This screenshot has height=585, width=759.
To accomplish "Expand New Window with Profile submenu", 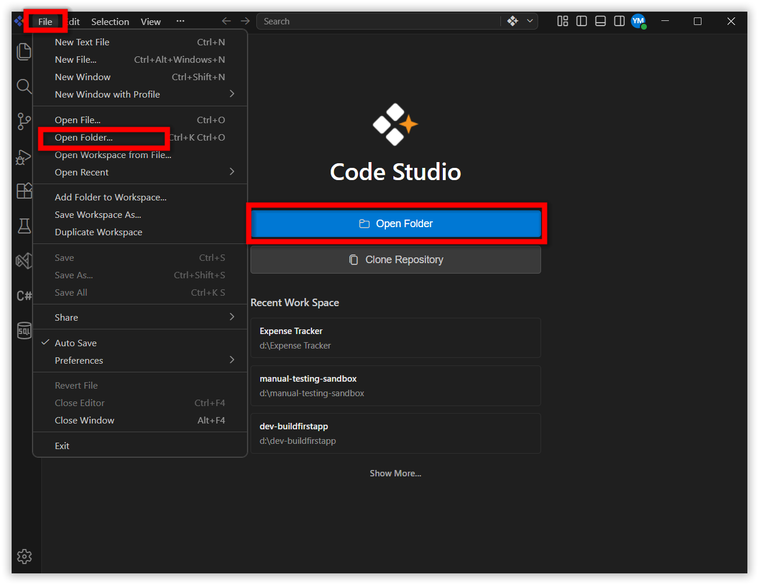I will [140, 94].
